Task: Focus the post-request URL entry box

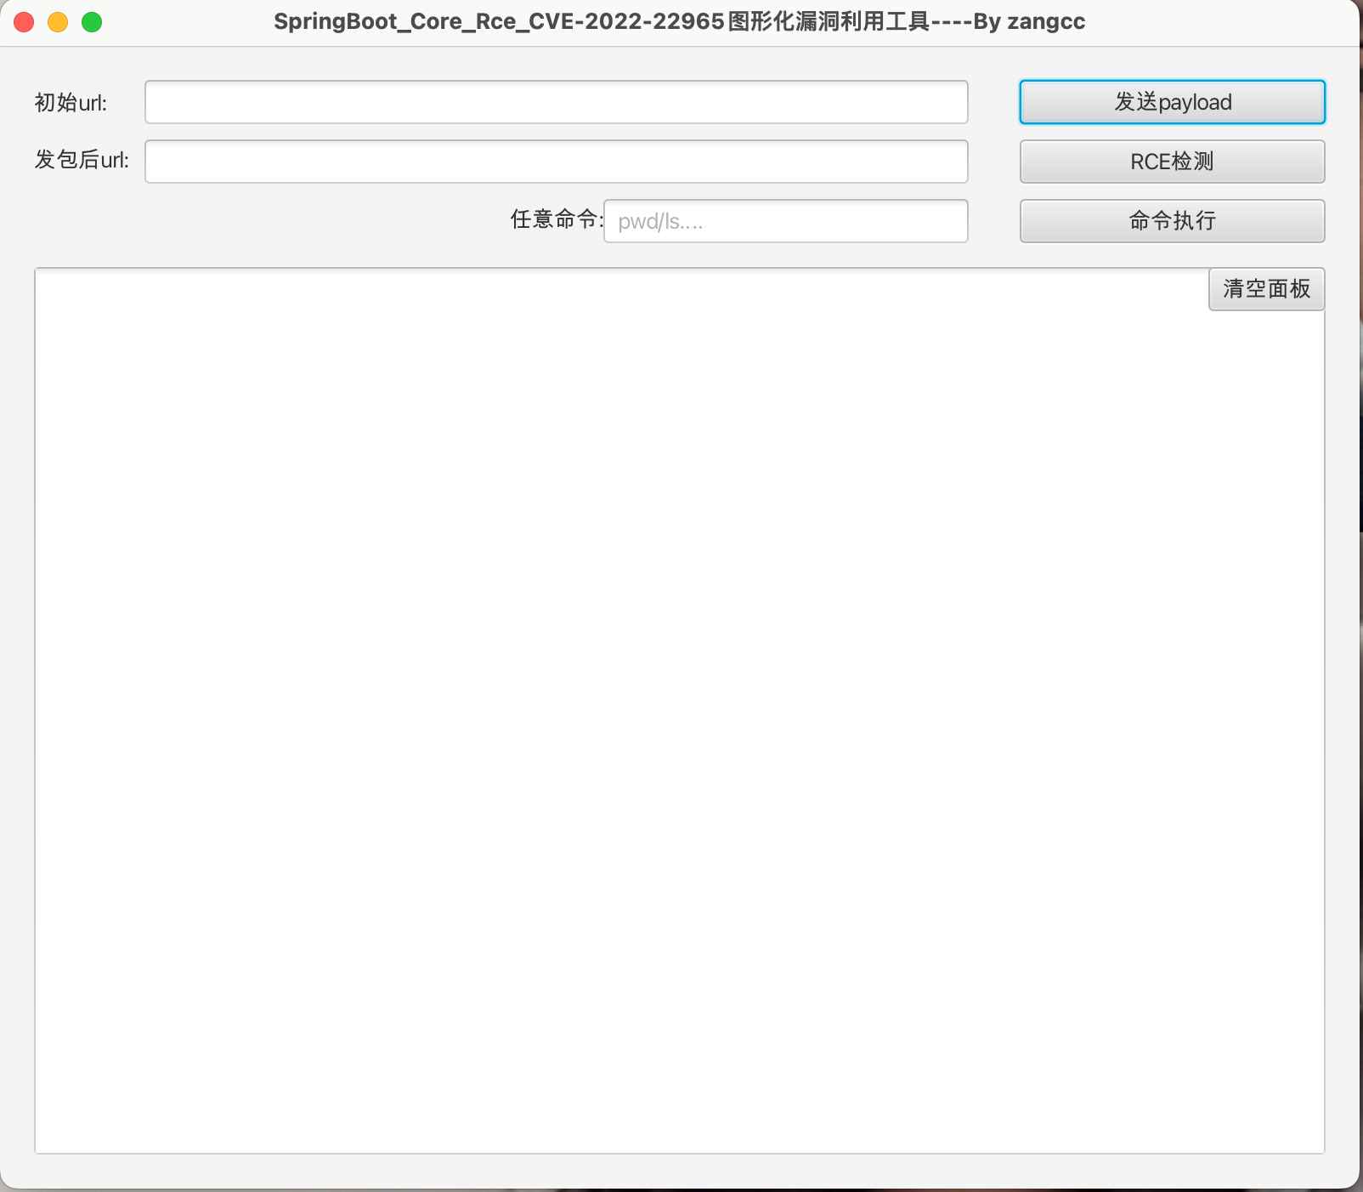Action: [x=556, y=162]
